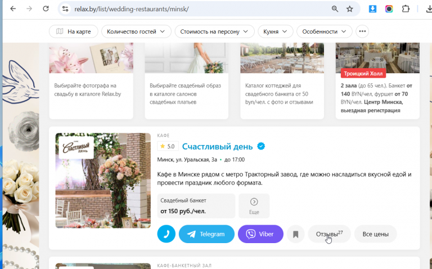This screenshot has height=269, width=432.
Task: Save the cafe with bookmark icon
Action: [296, 234]
